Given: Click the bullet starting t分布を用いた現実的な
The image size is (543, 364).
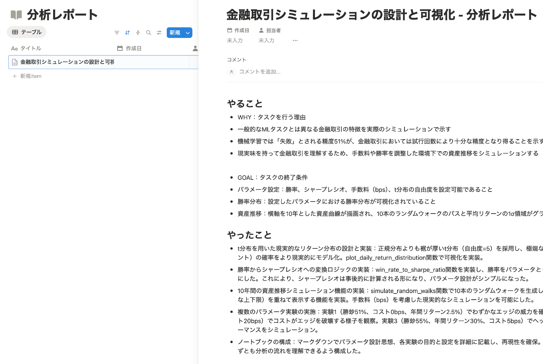Looking at the screenshot, I should pyautogui.click(x=390, y=253).
